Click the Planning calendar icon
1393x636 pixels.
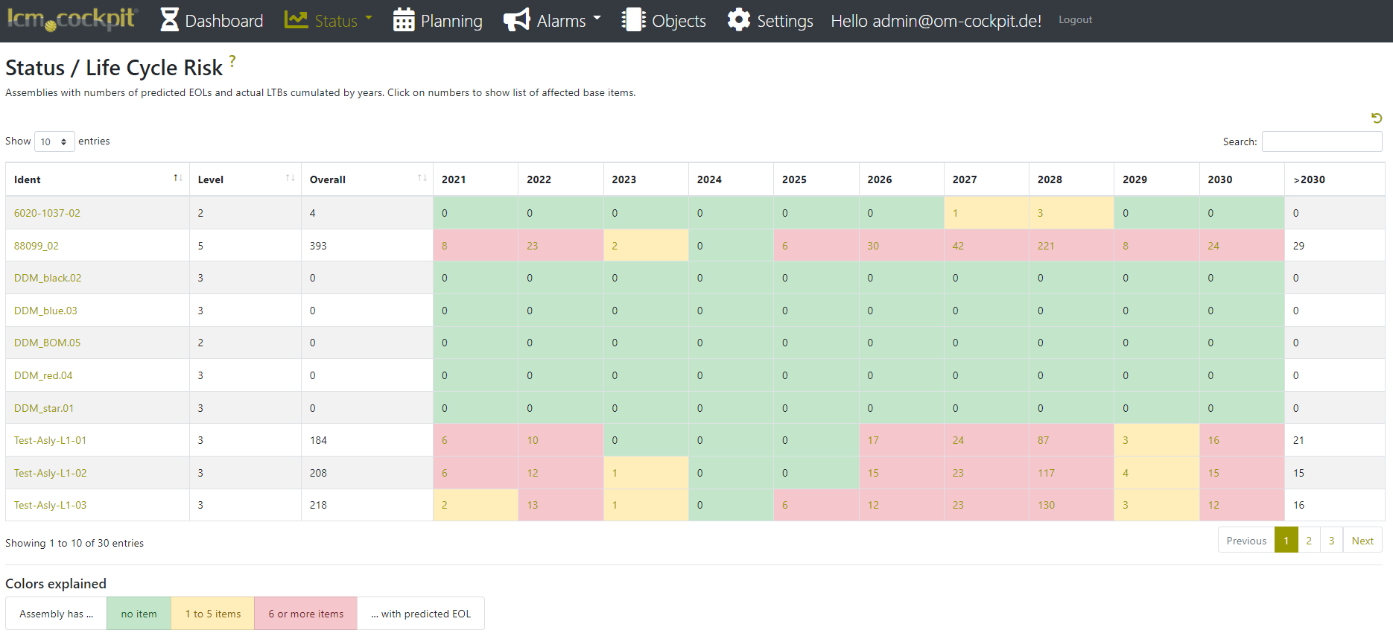[404, 20]
